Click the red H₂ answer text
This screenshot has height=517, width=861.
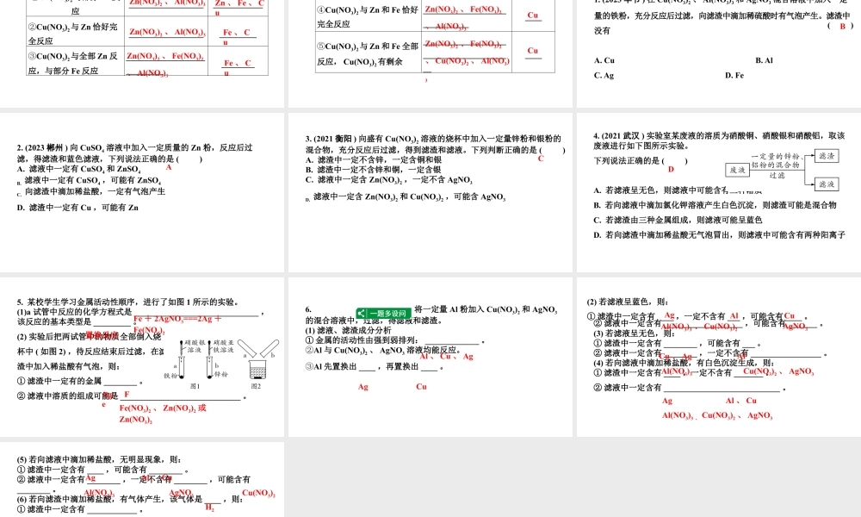(209, 508)
